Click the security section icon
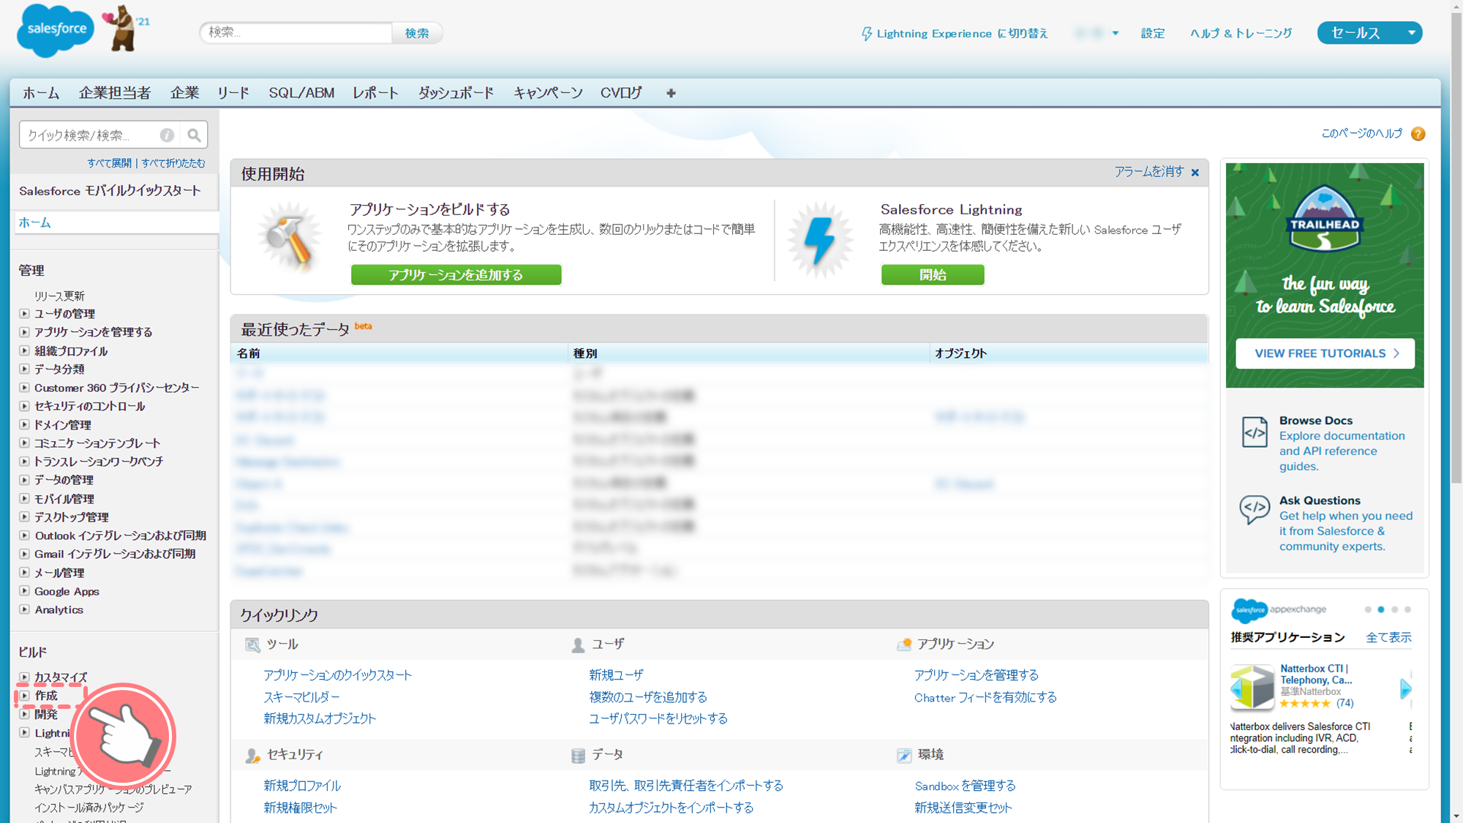 click(x=252, y=755)
